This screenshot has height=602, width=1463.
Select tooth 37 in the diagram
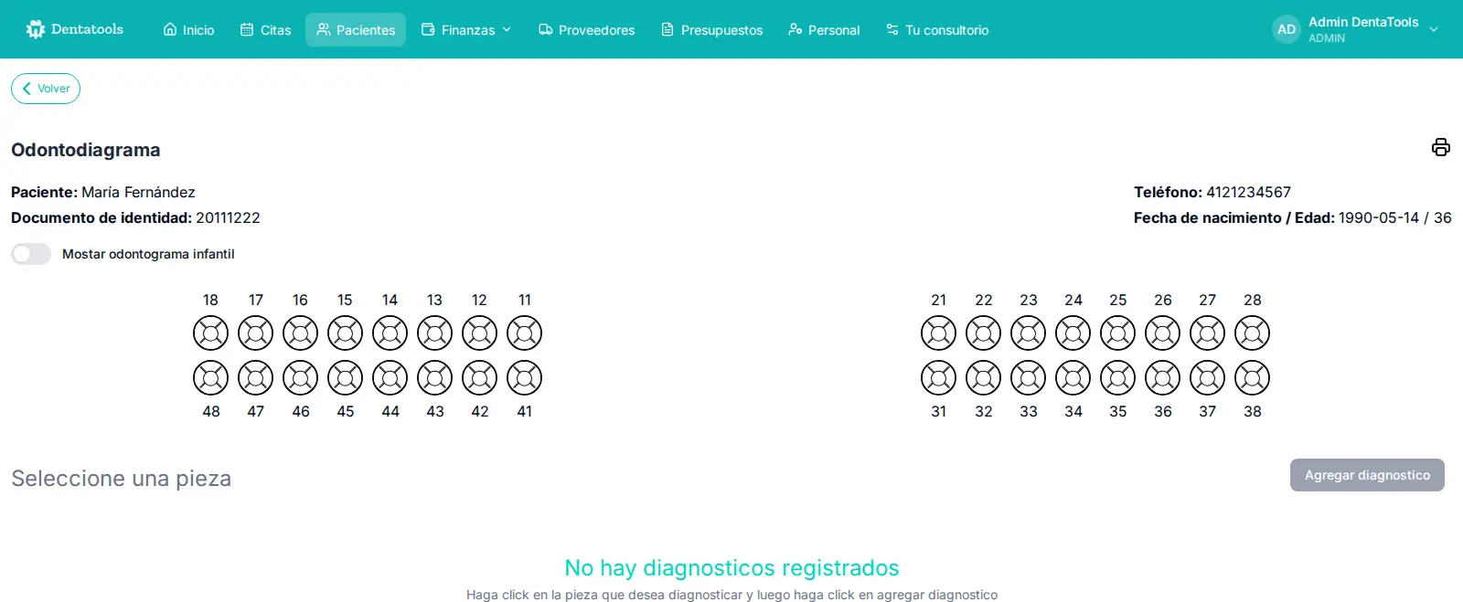coord(1207,377)
